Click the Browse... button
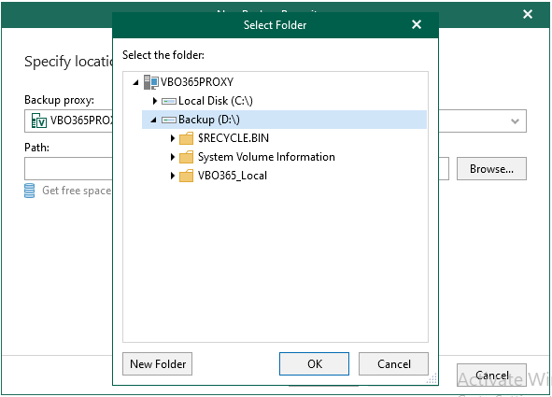This screenshot has width=552, height=397. point(491,169)
